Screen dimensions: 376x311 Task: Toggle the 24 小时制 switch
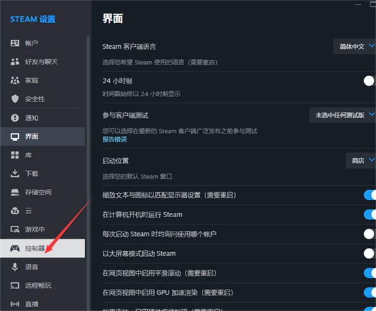pos(370,81)
